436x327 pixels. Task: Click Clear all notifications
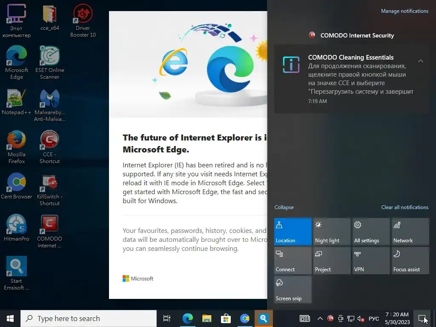tap(405, 207)
